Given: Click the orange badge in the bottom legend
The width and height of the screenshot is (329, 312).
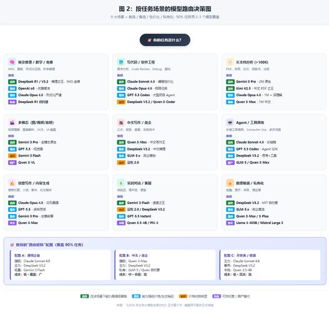Looking at the screenshot, I should click(x=183, y=296).
